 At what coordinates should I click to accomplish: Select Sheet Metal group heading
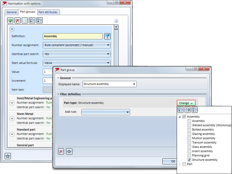point(25,114)
